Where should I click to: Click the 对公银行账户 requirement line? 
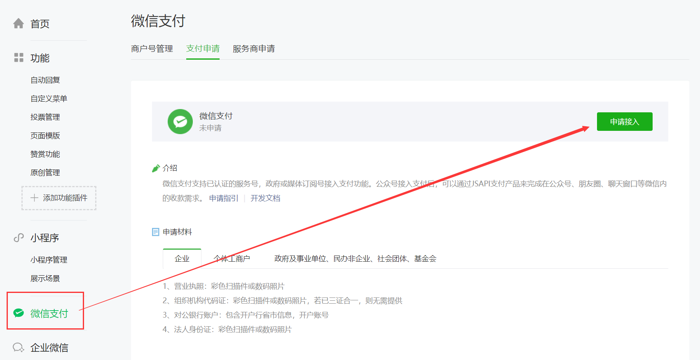click(246, 315)
